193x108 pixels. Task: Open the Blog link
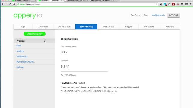[146, 15]
